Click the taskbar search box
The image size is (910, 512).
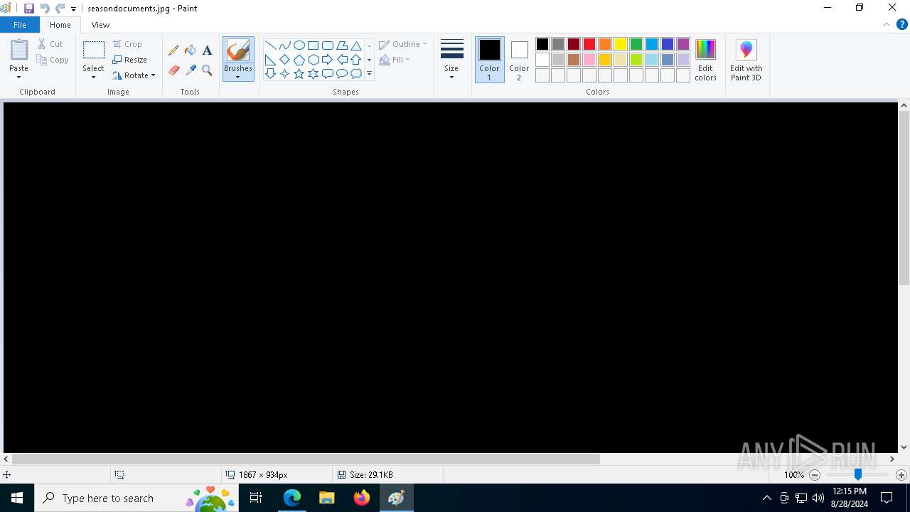coord(136,498)
